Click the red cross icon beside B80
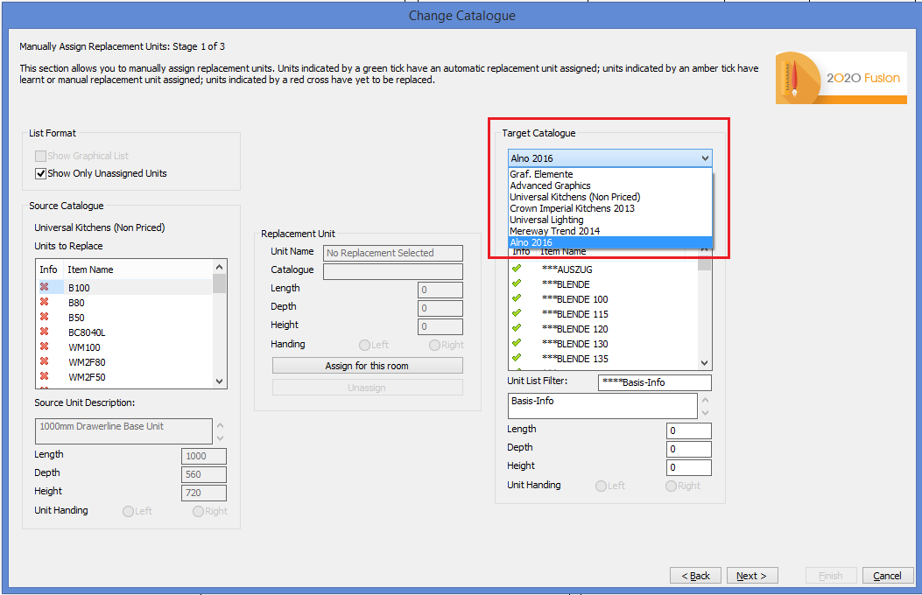 tap(44, 302)
